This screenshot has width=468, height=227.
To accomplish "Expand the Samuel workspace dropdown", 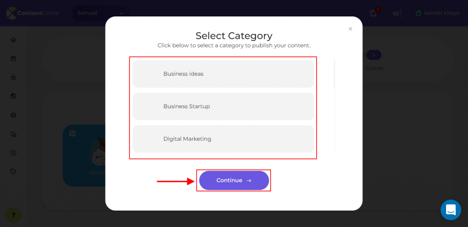I will (x=101, y=13).
